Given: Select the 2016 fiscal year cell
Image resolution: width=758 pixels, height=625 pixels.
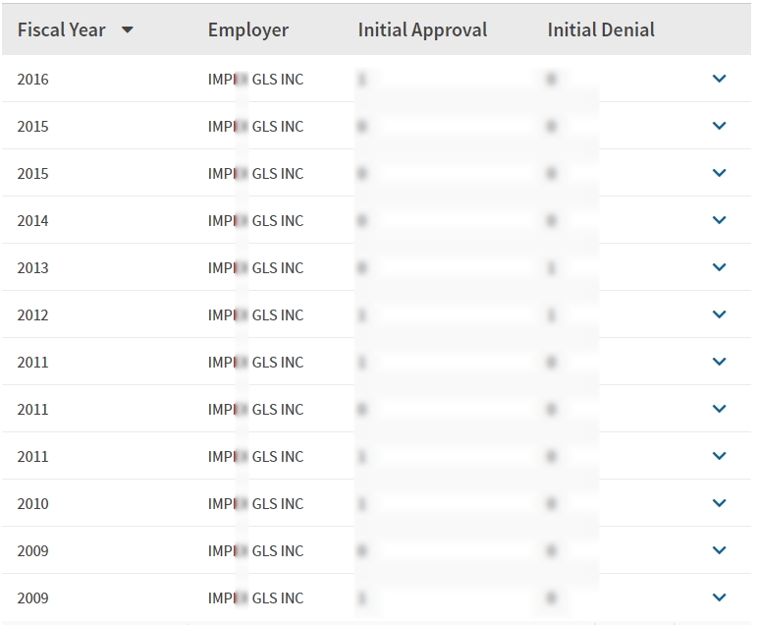Looking at the screenshot, I should (32, 80).
